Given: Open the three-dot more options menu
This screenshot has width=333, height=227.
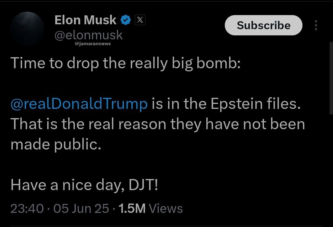Looking at the screenshot, I should pos(316,26).
